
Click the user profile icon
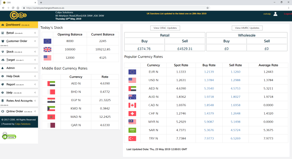pyautogui.click(x=275, y=14)
